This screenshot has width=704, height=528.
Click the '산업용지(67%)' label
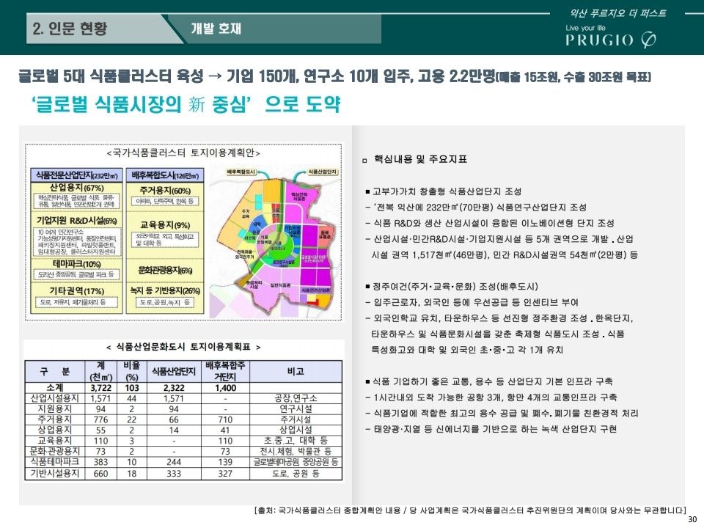point(76,188)
